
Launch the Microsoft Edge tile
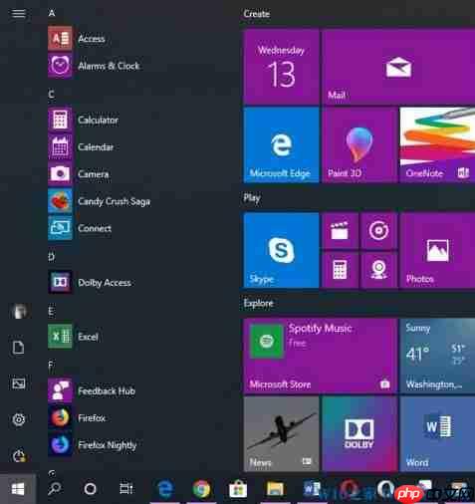pyautogui.click(x=281, y=144)
